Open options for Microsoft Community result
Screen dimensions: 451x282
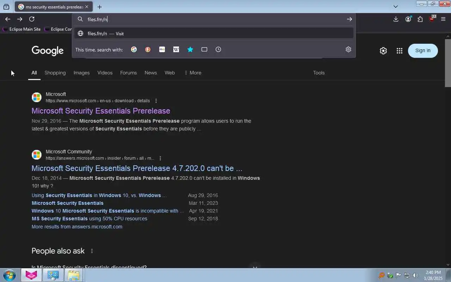pyautogui.click(x=160, y=158)
